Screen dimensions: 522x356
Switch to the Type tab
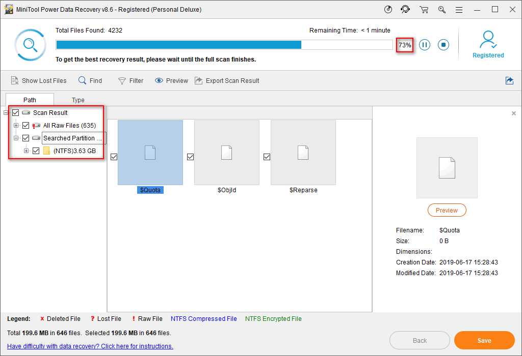click(x=78, y=100)
